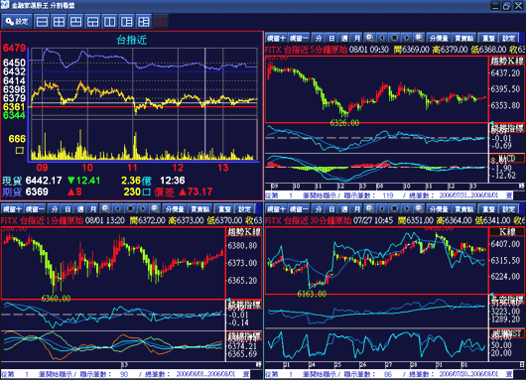Click 視窗一 in the 30-minute chart toolbar

point(299,209)
